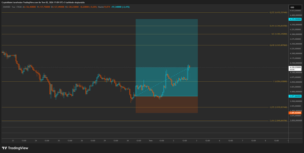The width and height of the screenshot is (304, 153).
Task: Click the −8,220000 (−0,20%) change value
Action: [x=88, y=7]
